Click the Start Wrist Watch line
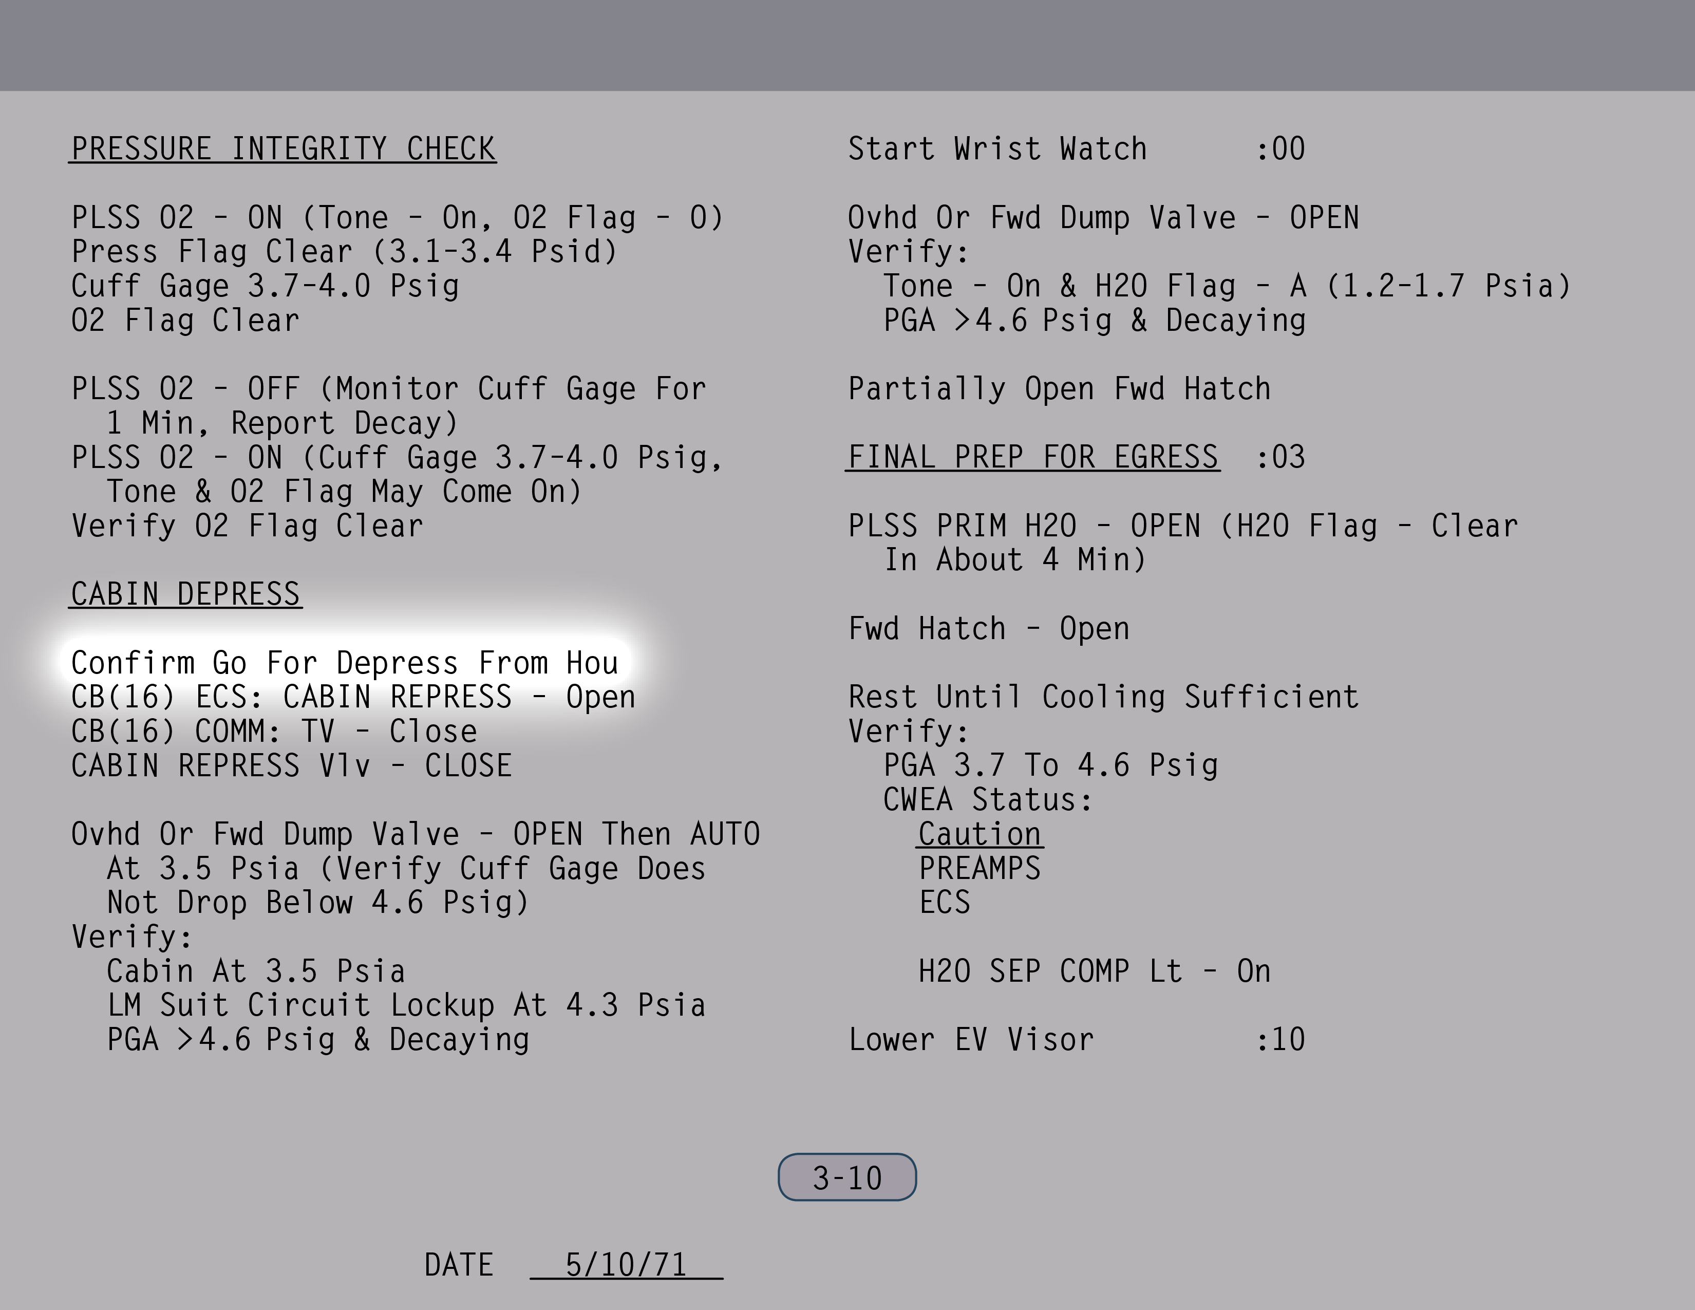1695x1310 pixels. [997, 149]
